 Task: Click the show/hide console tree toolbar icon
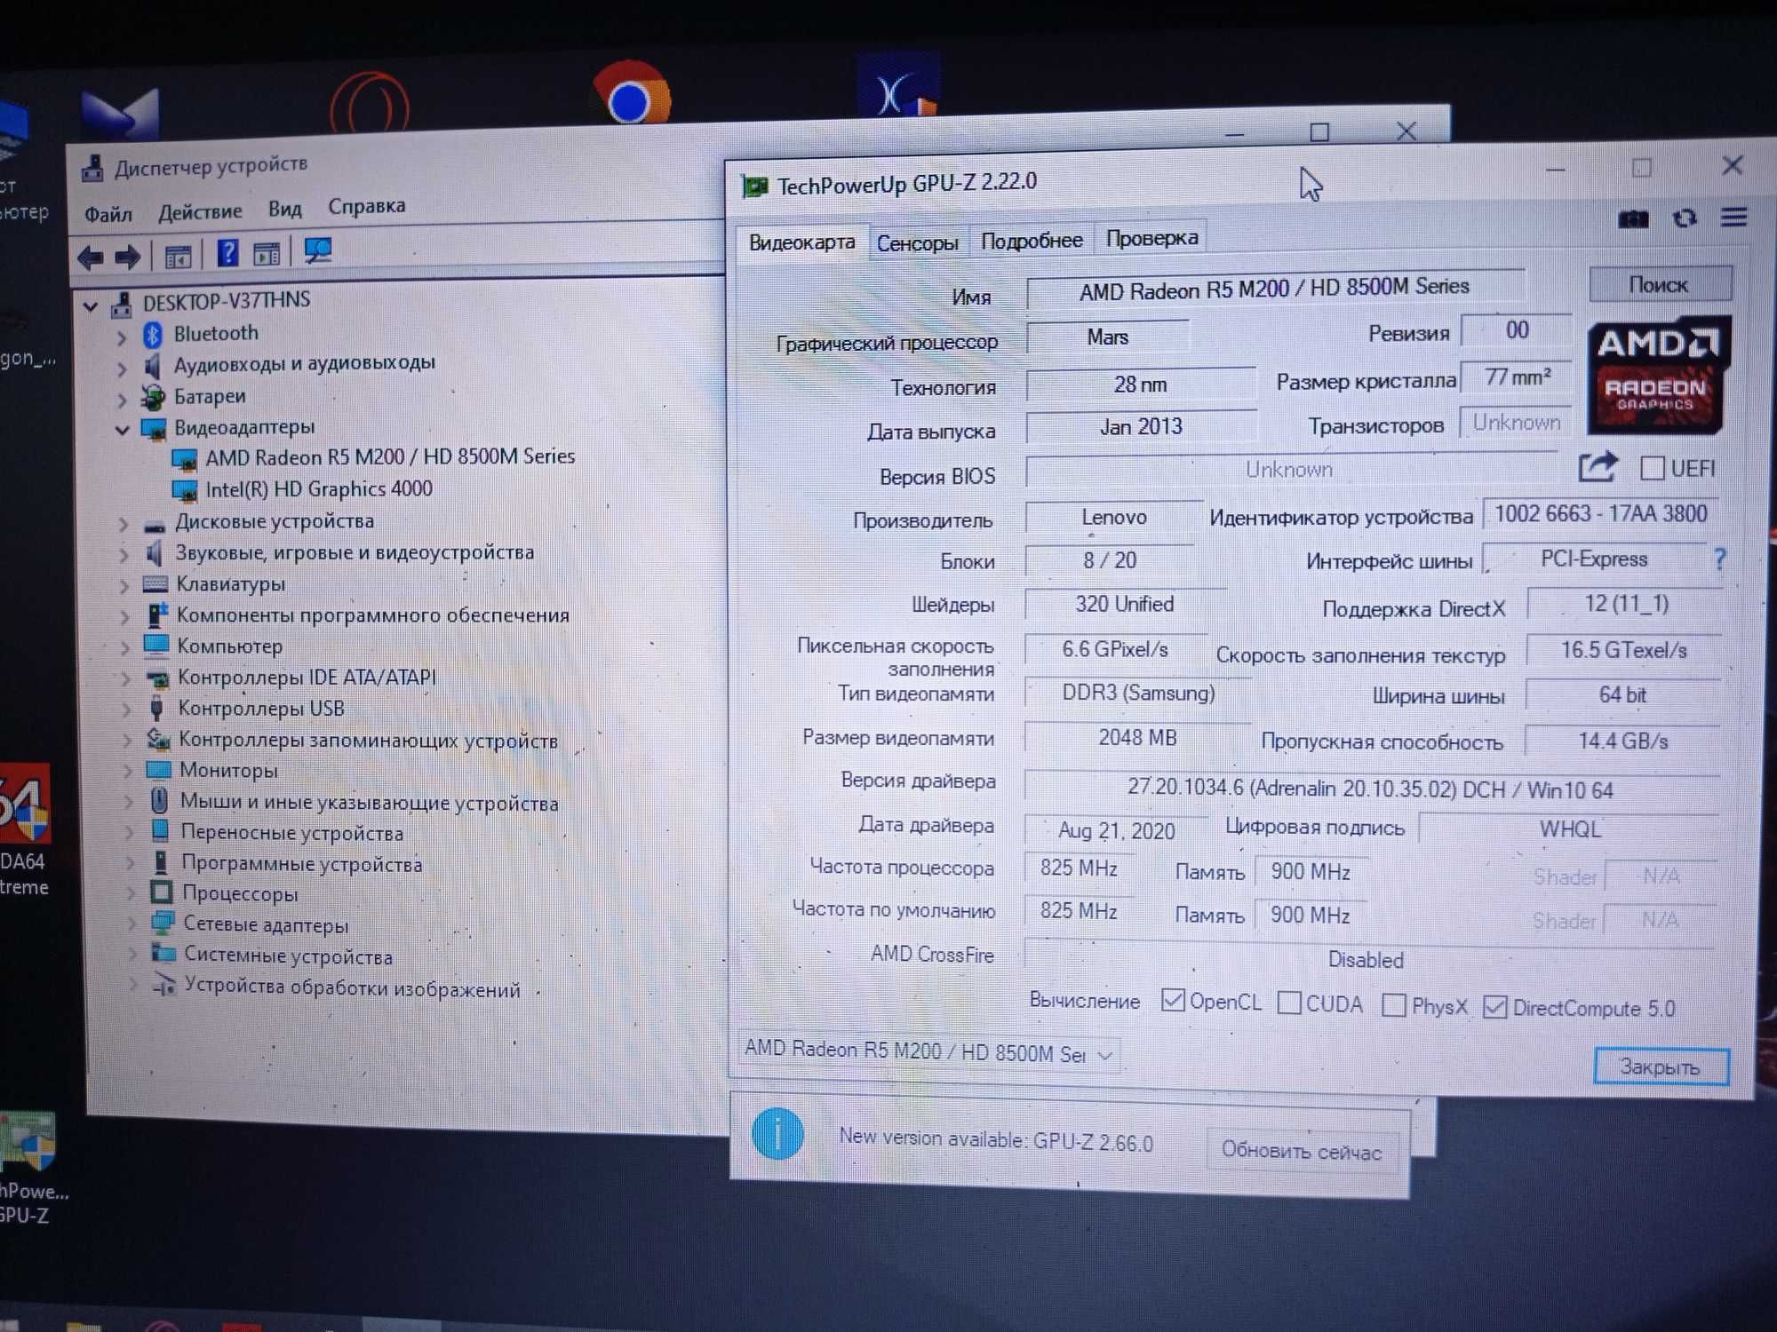pyautogui.click(x=178, y=257)
